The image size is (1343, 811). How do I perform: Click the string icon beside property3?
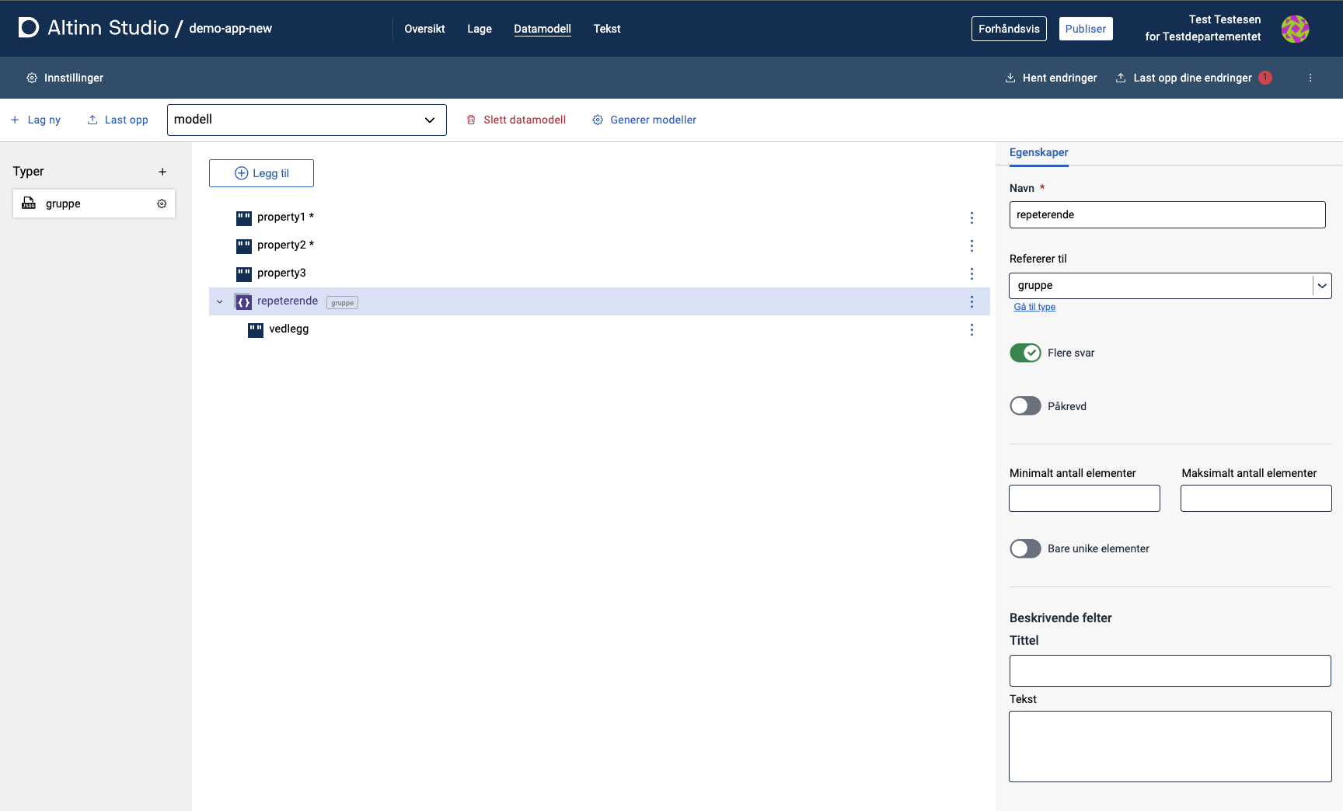tap(244, 274)
